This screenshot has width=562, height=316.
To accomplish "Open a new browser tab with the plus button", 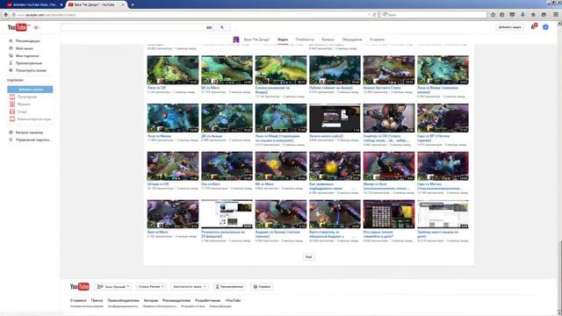I will (x=133, y=4).
